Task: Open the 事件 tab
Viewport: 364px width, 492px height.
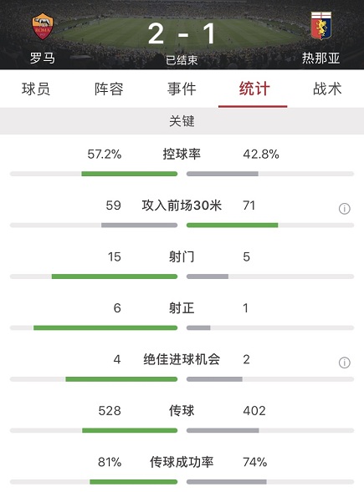Action: 182,89
